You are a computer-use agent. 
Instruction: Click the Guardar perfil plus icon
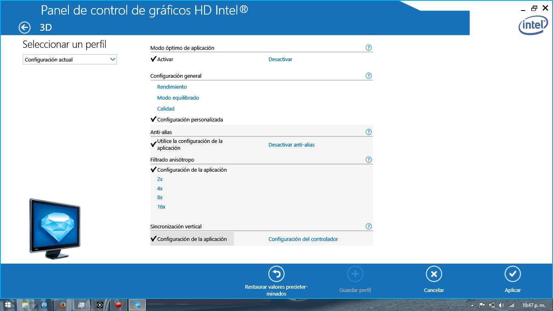(x=355, y=274)
